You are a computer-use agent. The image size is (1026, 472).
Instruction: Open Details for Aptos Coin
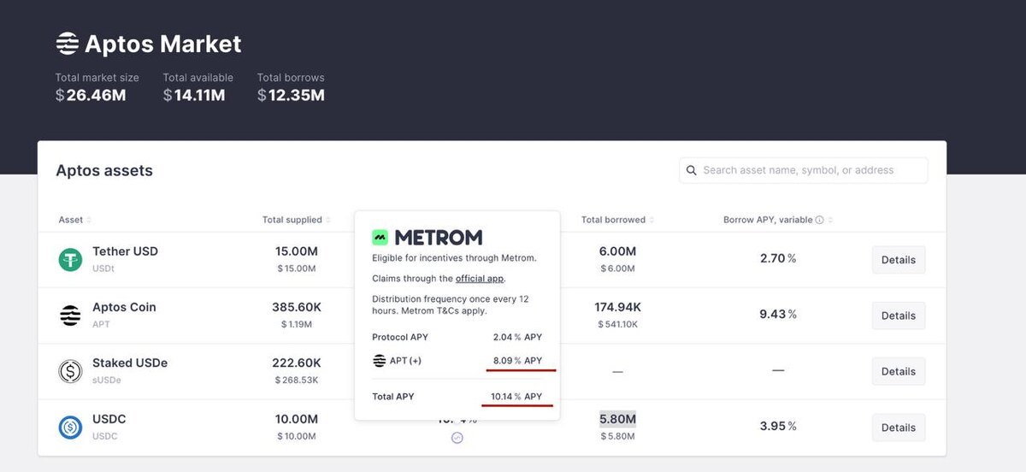tap(899, 316)
